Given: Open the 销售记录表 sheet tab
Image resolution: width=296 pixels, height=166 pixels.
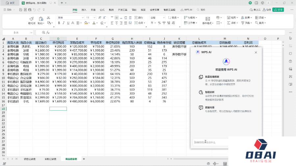Looking at the screenshot, I should [x=30, y=159].
